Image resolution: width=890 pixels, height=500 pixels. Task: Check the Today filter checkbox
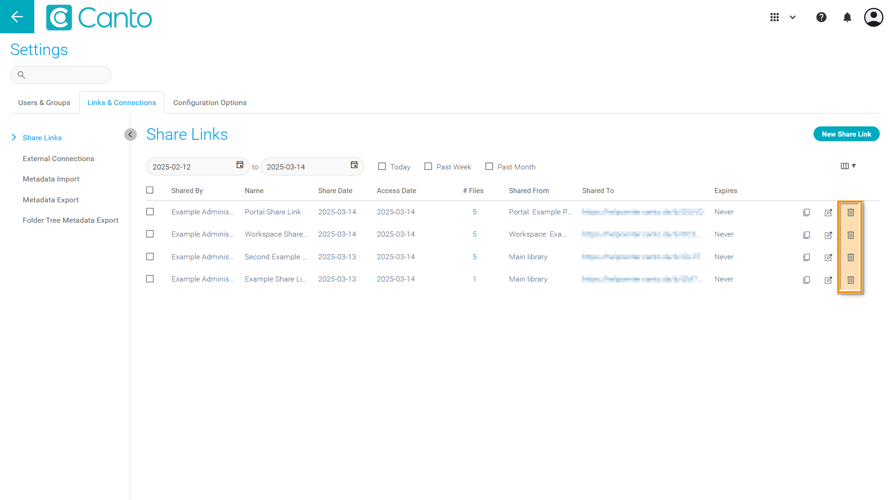pos(382,166)
